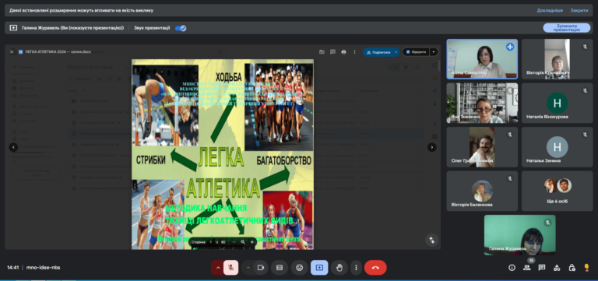Open the meeting activities panel
Screen dimensions: 598x281
pyautogui.click(x=557, y=268)
